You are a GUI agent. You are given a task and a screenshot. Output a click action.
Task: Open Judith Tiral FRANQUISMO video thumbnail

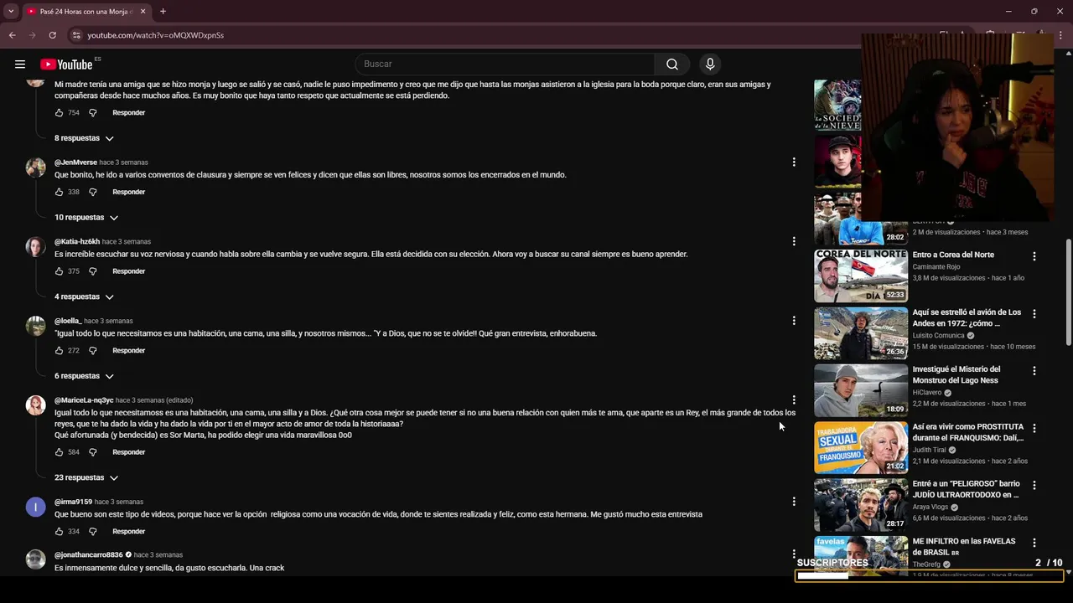[861, 447]
